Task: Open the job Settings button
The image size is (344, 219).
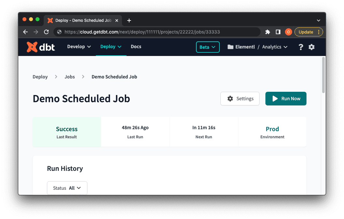Action: coord(240,99)
